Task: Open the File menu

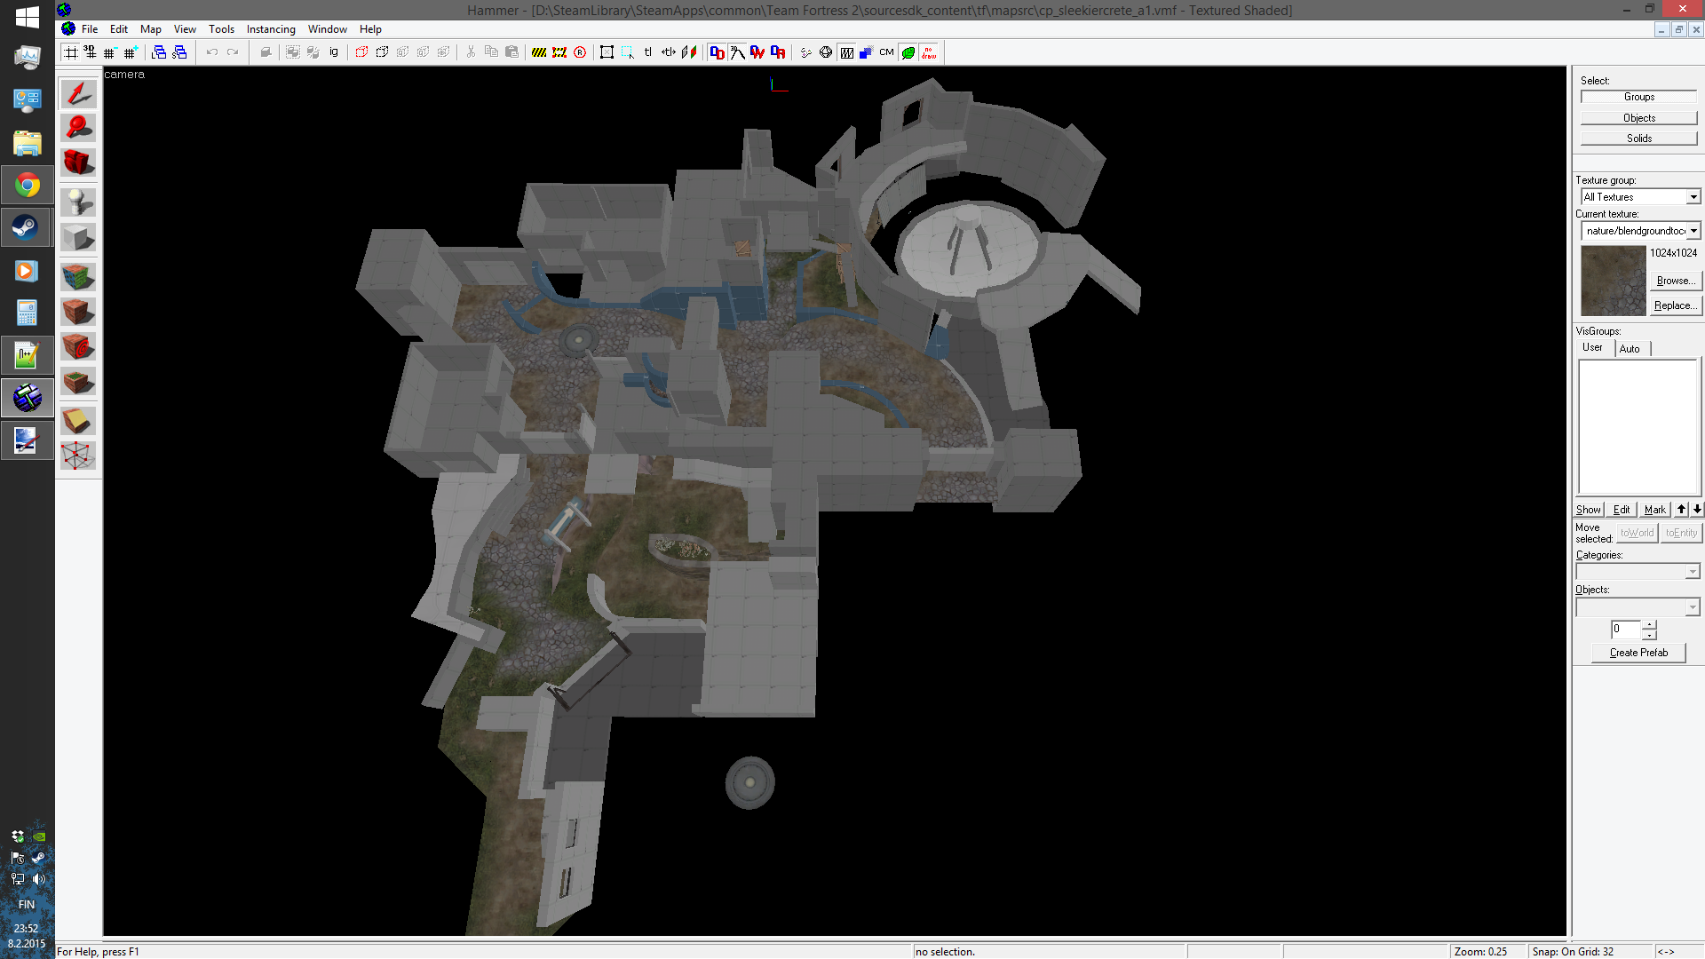Action: (x=90, y=29)
